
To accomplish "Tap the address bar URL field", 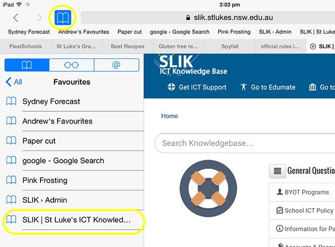I will point(227,18).
